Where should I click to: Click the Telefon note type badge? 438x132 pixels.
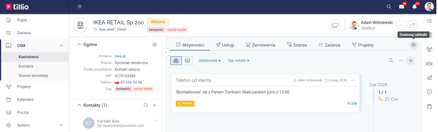(185, 104)
